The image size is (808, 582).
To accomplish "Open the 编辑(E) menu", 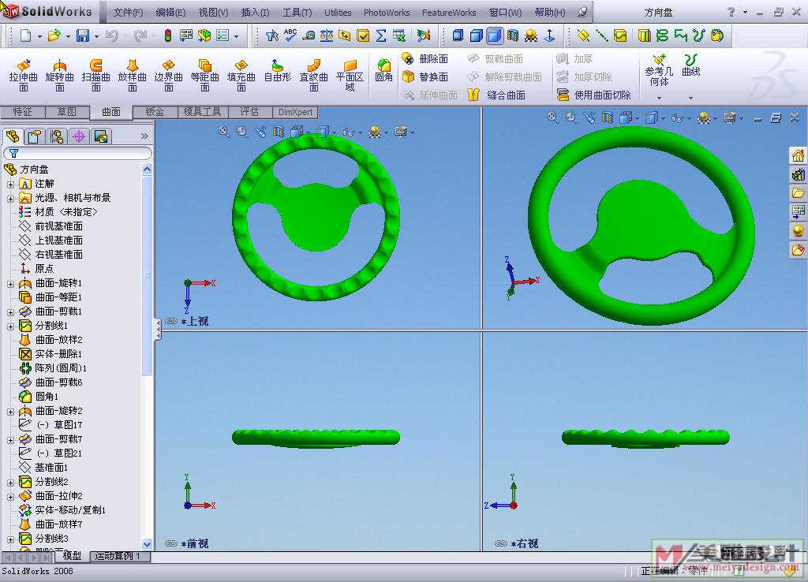I will point(170,13).
